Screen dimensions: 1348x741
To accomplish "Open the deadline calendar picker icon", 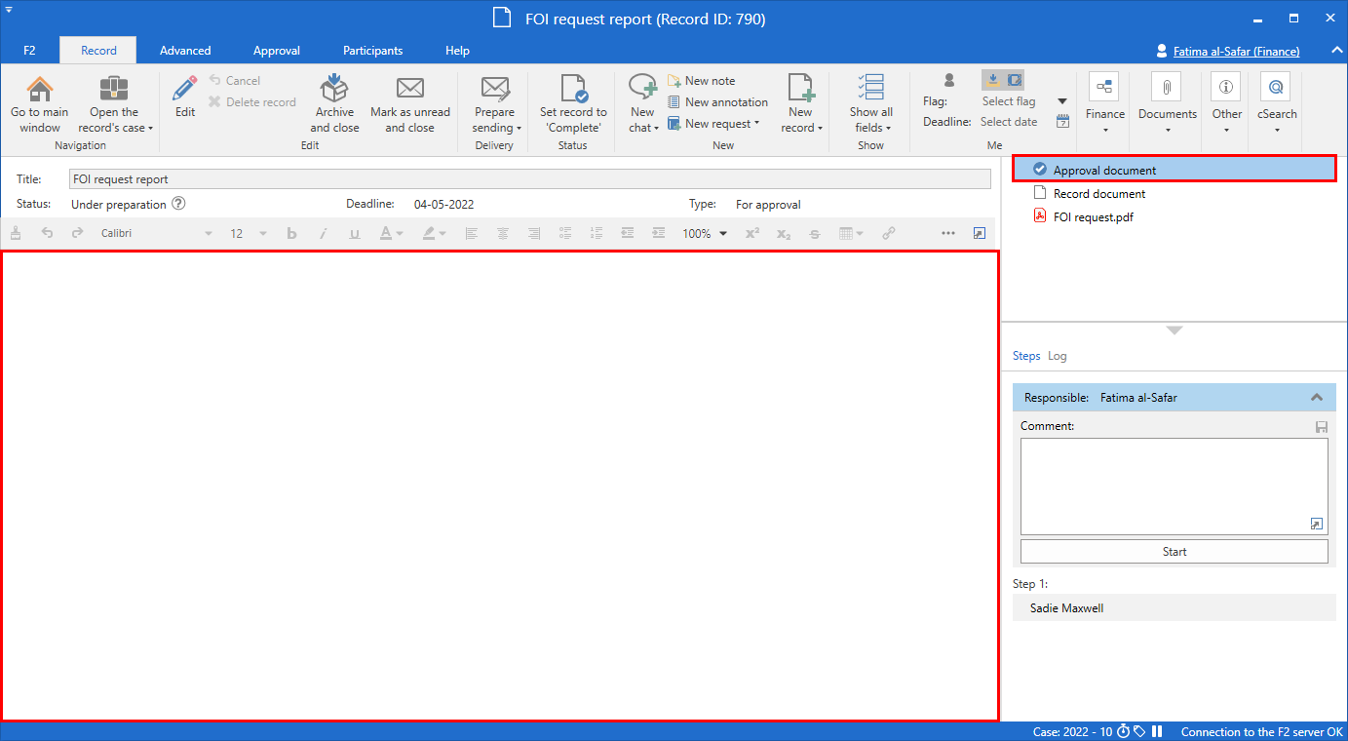I will click(1062, 122).
